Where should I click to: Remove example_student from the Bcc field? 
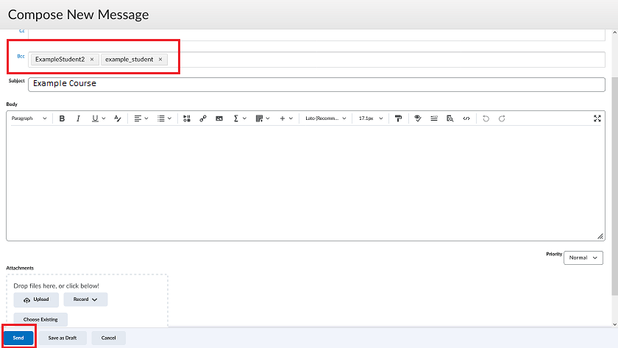[x=160, y=60]
